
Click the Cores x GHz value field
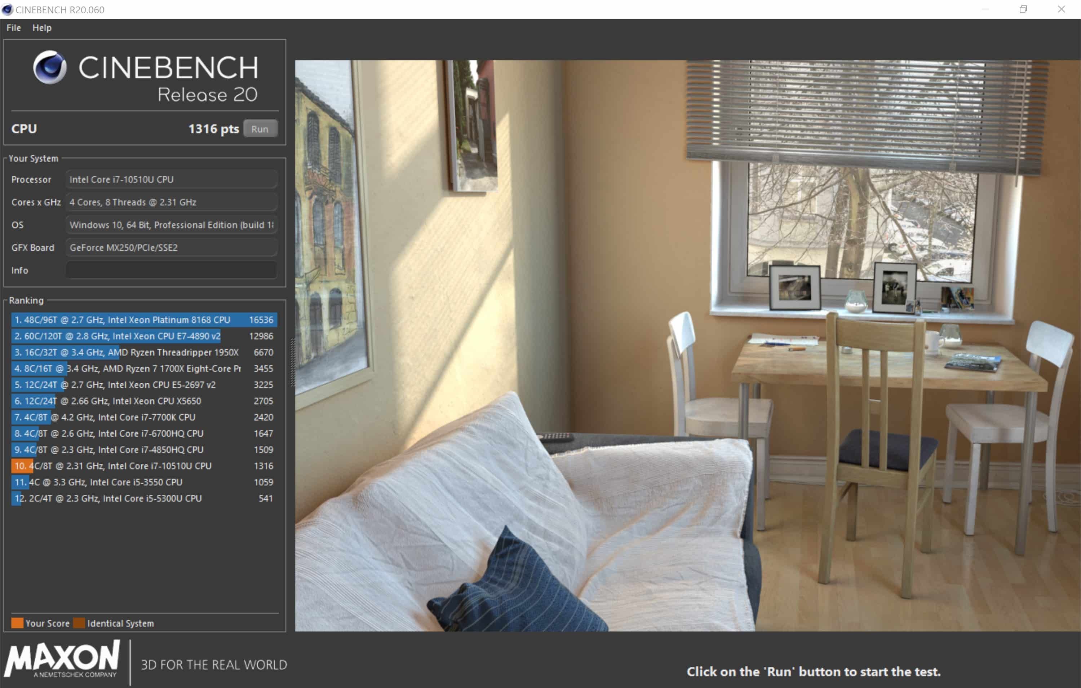pos(171,203)
